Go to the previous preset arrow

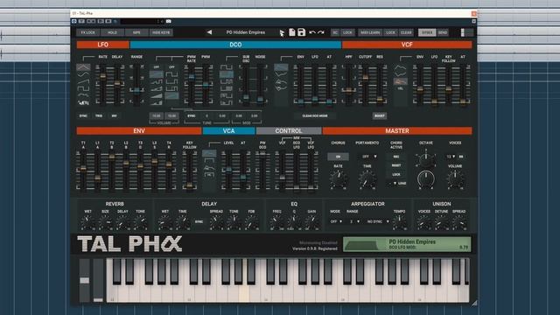(x=209, y=32)
